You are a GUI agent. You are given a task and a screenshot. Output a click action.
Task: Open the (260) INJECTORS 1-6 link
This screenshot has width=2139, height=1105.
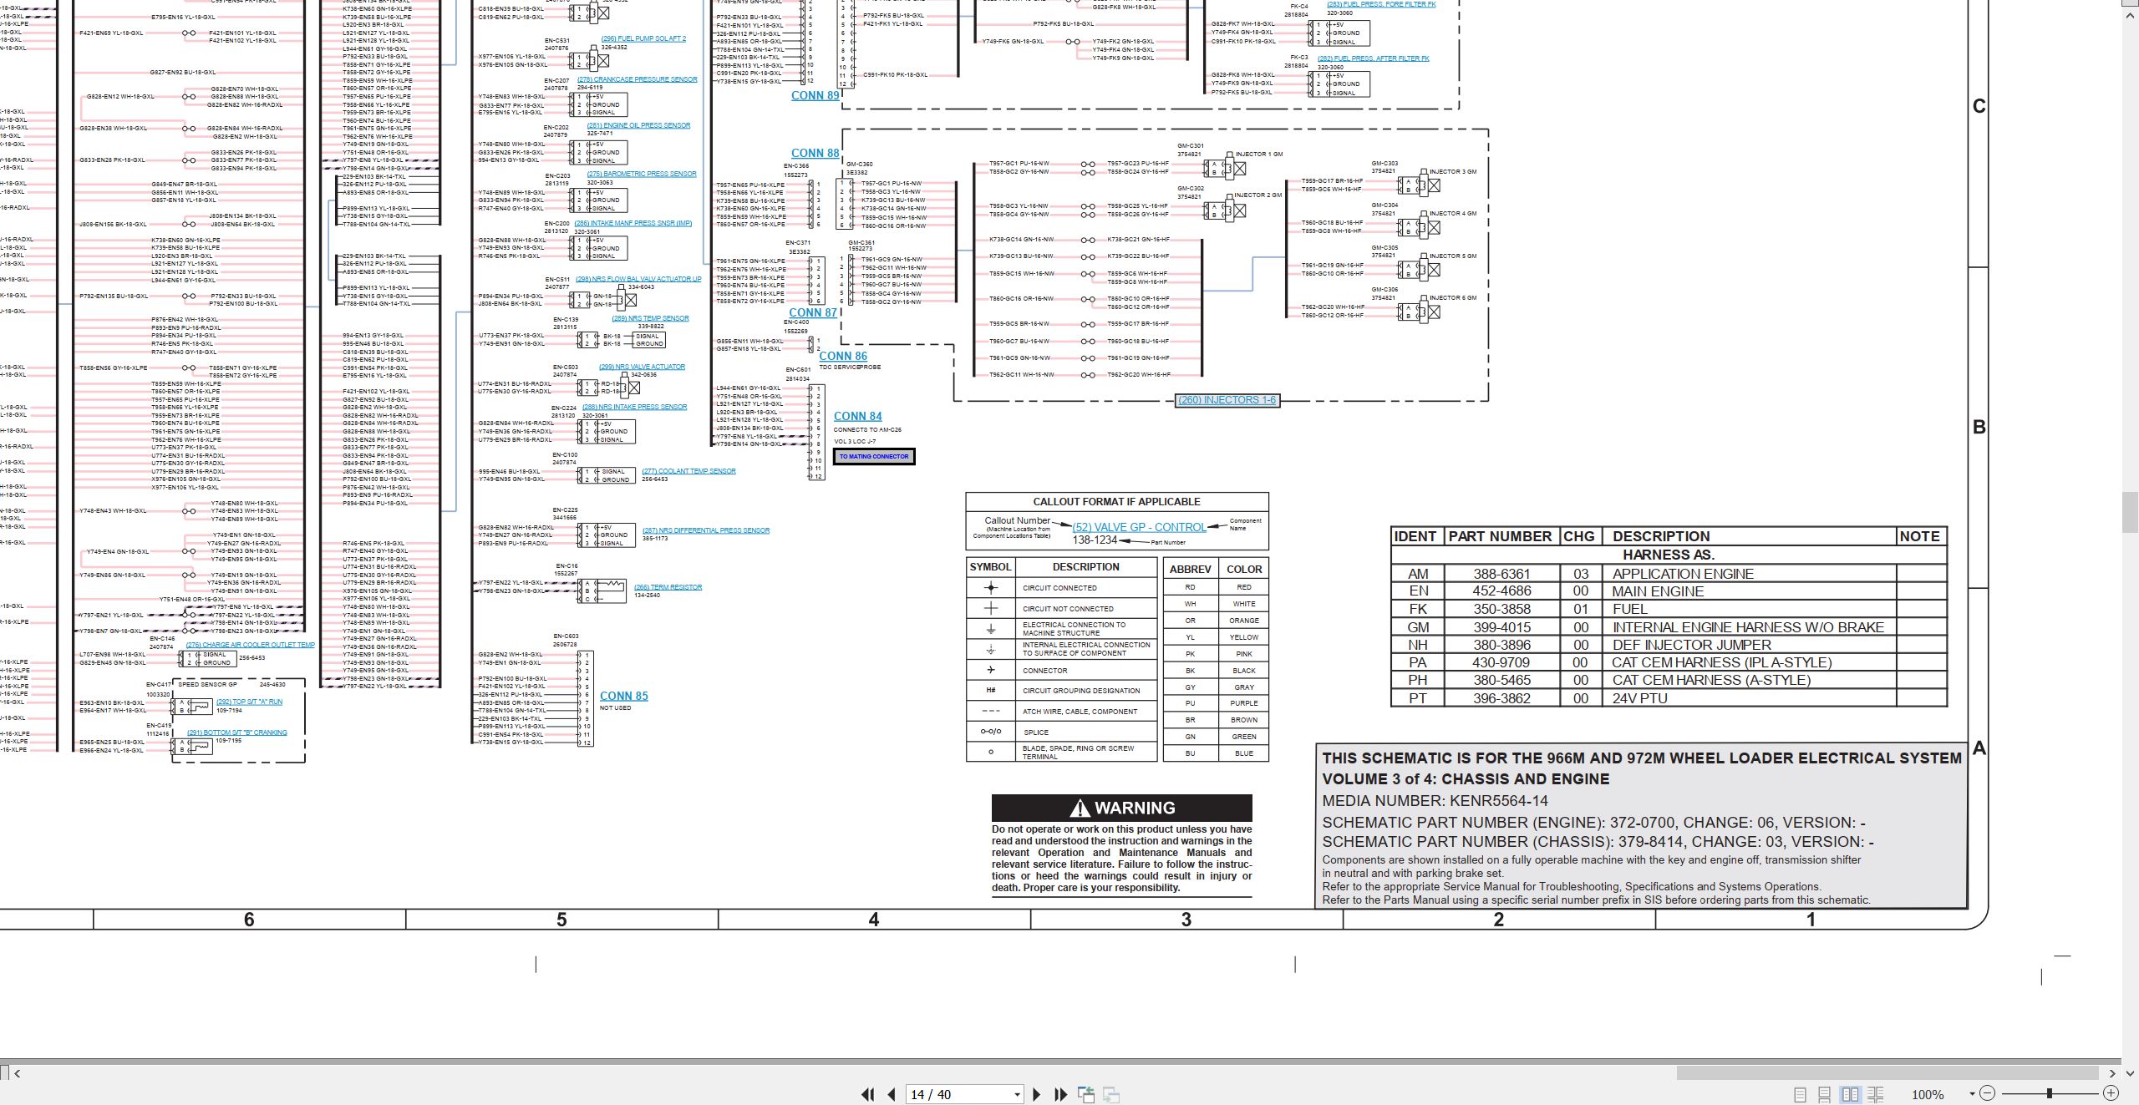coord(1227,400)
